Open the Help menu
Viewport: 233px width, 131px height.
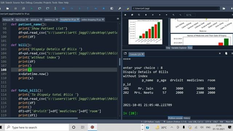(66, 3)
